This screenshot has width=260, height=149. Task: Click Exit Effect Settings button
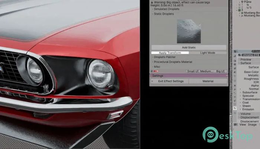pyautogui.click(x=170, y=81)
